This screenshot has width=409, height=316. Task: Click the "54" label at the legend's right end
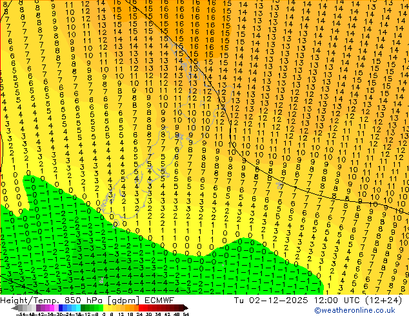186,314
